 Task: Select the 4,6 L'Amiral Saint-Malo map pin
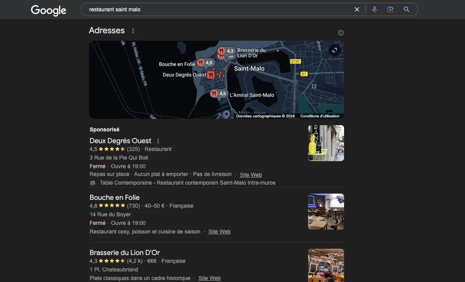pos(219,94)
